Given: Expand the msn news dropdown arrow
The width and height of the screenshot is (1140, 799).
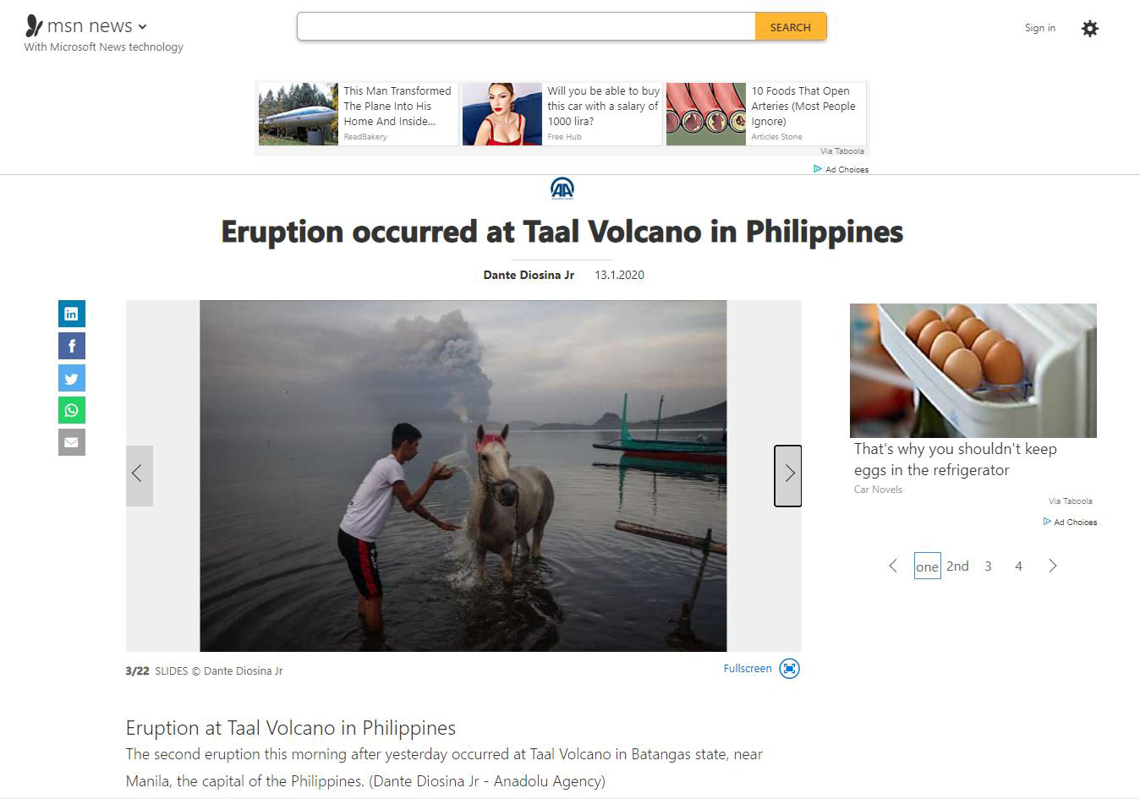Looking at the screenshot, I should tap(142, 27).
